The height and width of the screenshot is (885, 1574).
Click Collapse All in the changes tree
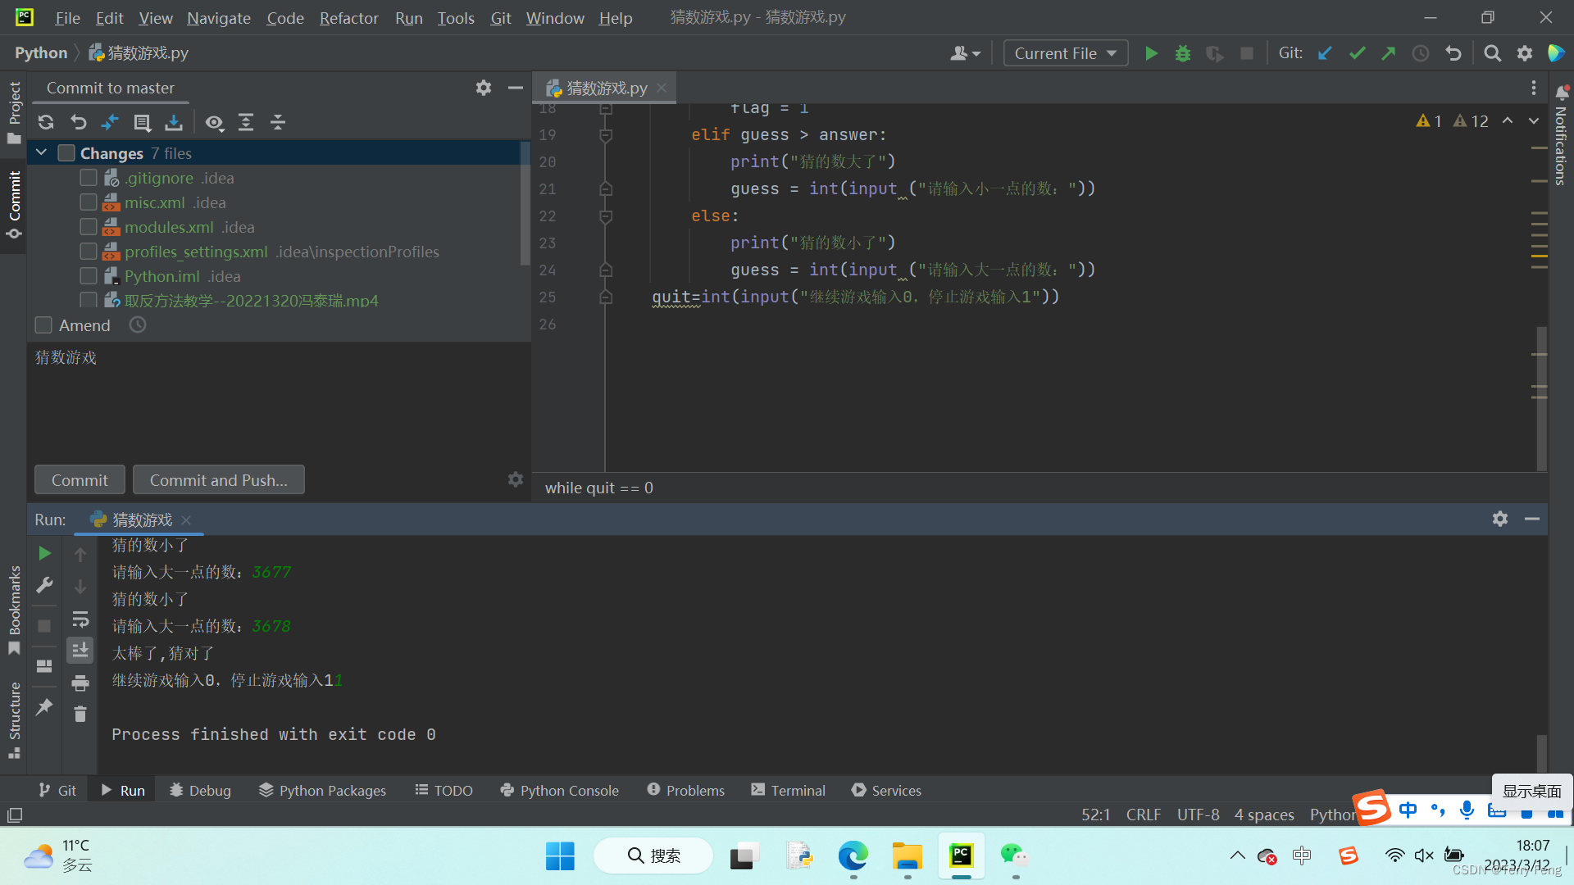(278, 122)
